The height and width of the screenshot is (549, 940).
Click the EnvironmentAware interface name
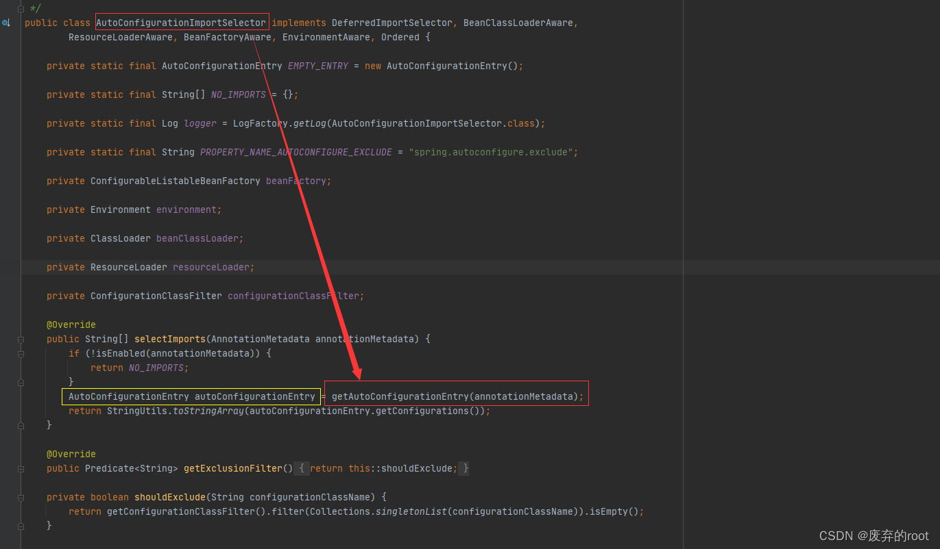(x=326, y=37)
